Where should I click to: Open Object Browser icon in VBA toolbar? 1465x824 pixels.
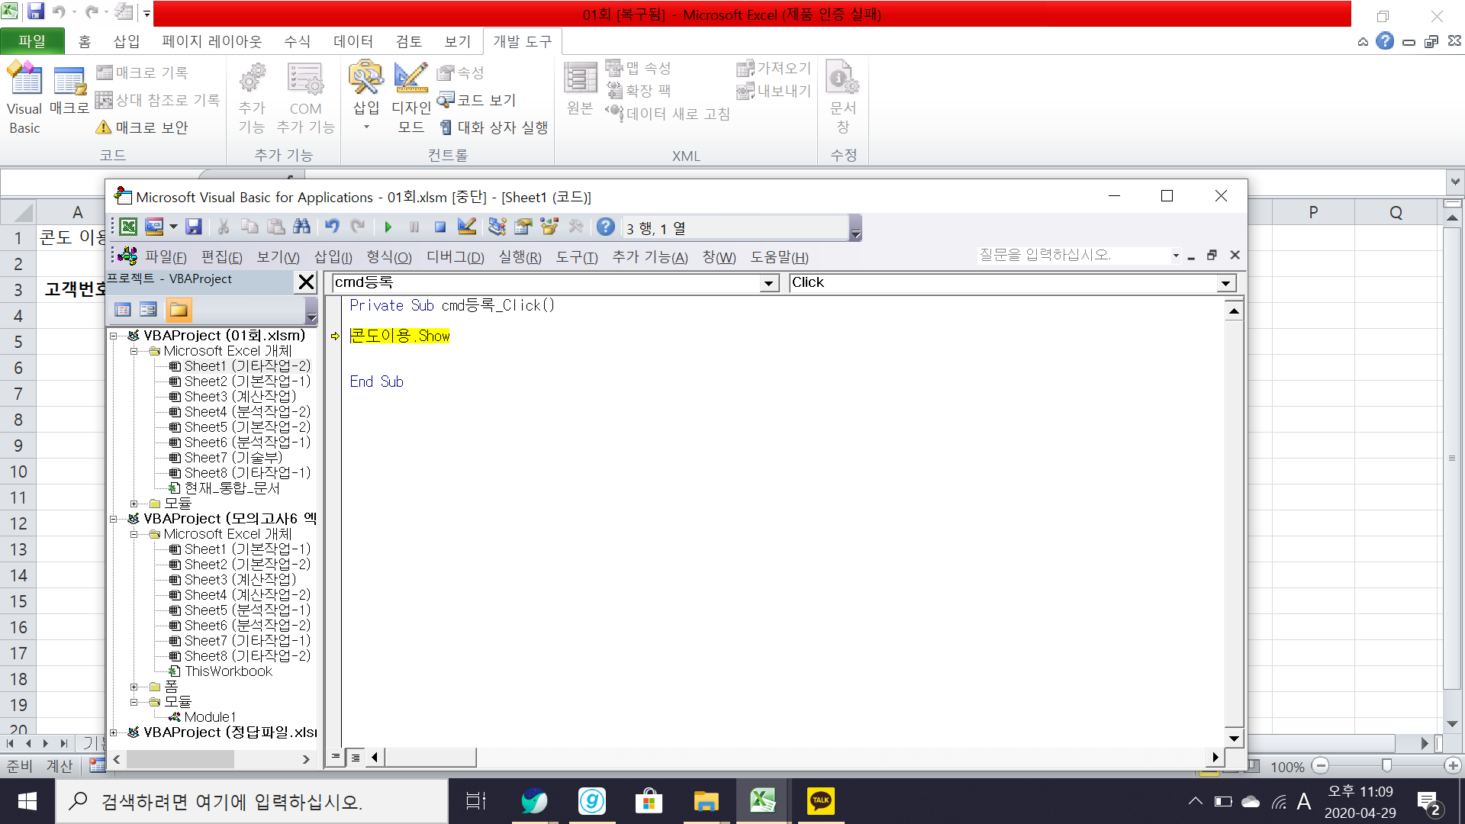(549, 227)
